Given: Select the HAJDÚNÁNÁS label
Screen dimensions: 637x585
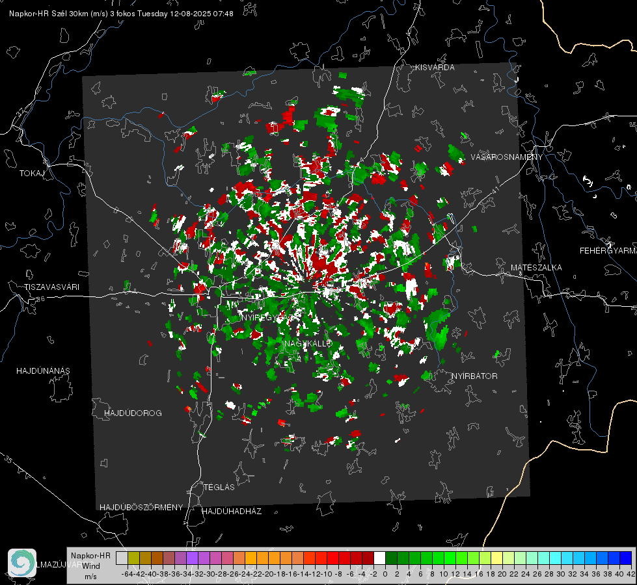Looking at the screenshot, I should 43,370.
